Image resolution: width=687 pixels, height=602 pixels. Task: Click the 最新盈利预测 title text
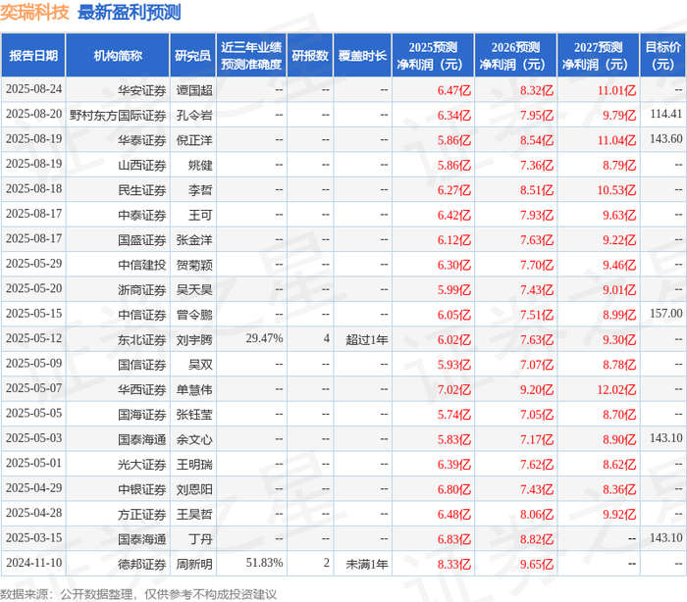130,12
